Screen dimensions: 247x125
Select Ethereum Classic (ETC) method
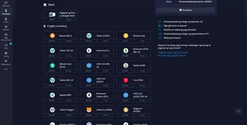click(97, 96)
